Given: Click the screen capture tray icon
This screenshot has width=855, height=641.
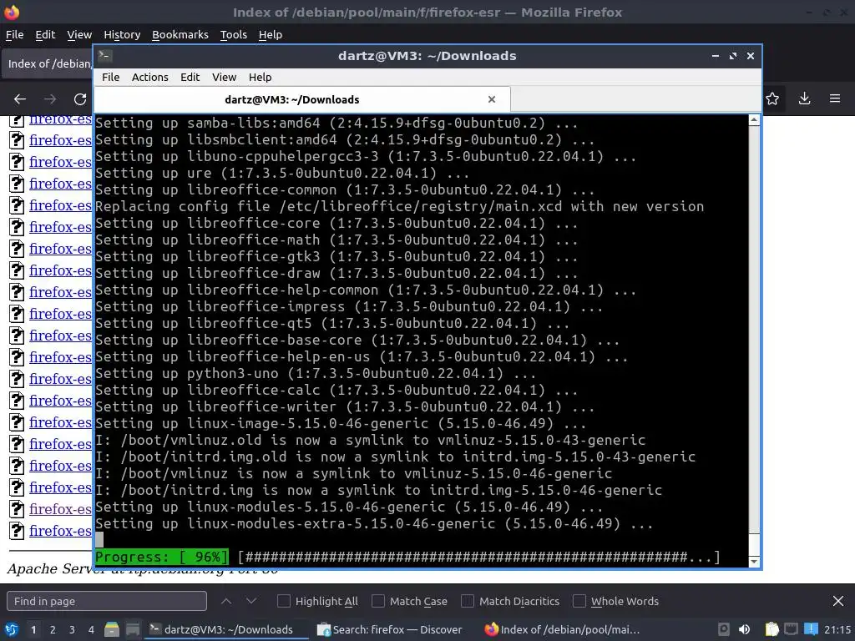Looking at the screenshot, I should 724,629.
